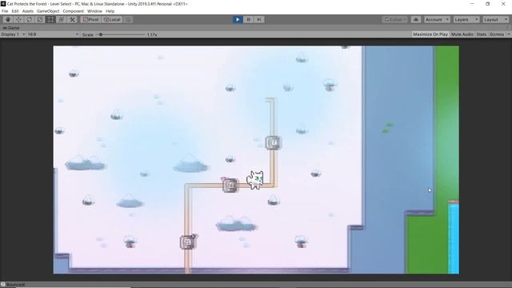
Task: Open the Layout dropdown
Action: 495,19
